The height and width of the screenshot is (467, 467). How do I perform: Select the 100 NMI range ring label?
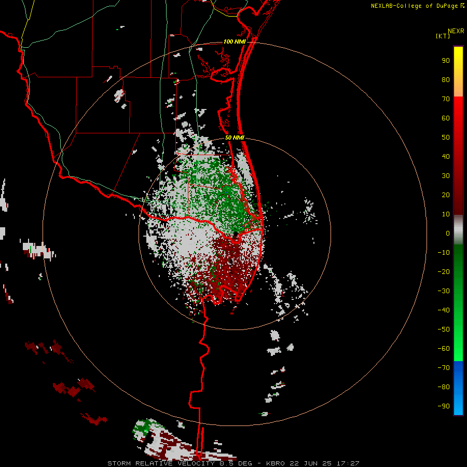[235, 42]
